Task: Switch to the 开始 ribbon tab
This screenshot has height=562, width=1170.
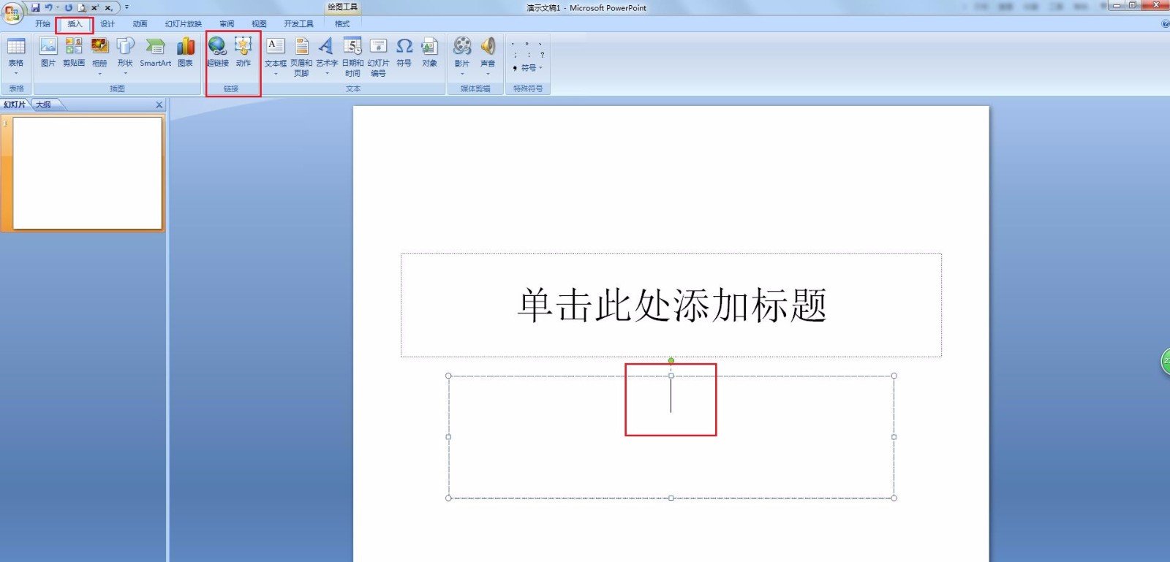Action: (x=42, y=24)
